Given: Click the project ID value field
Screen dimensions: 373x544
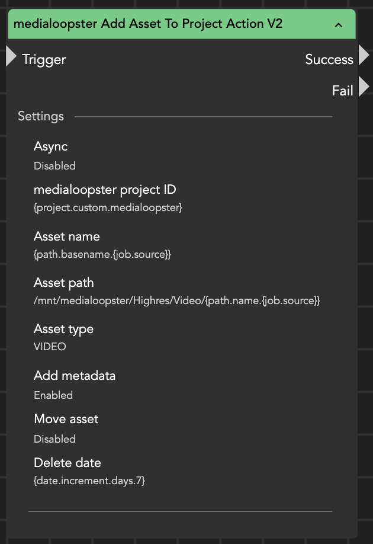Looking at the screenshot, I should [108, 208].
